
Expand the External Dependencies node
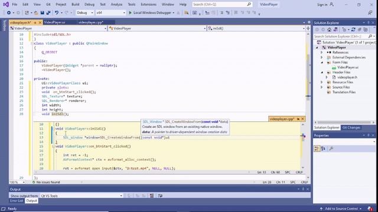(321, 58)
